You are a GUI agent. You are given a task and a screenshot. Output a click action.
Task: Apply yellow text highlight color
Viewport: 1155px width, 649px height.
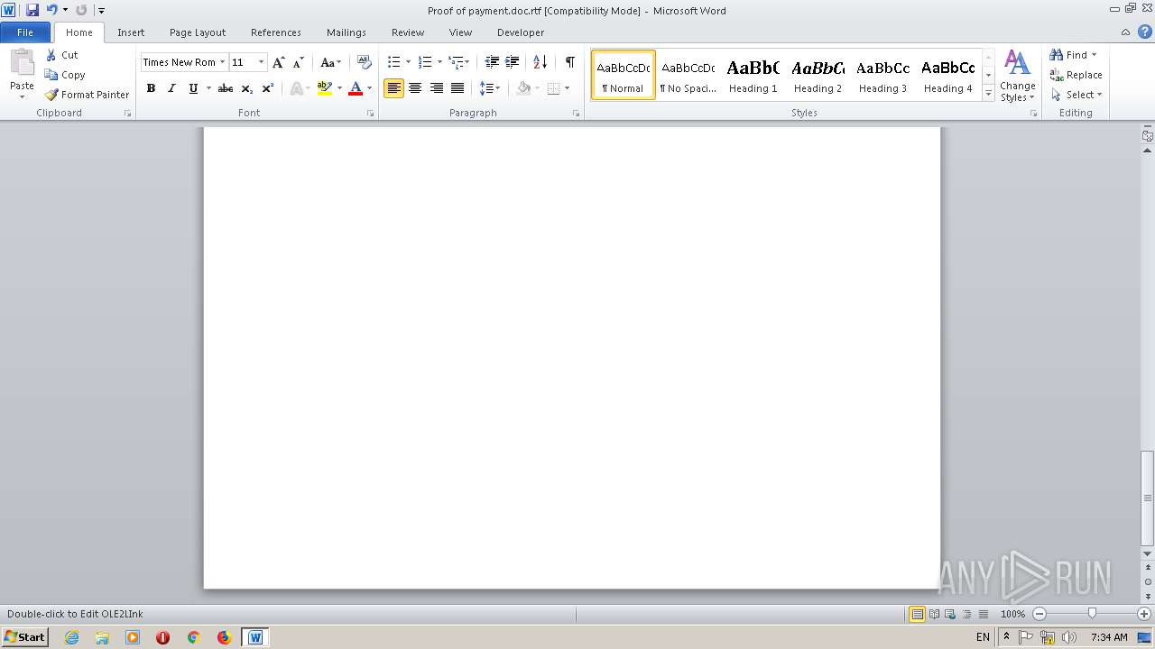click(x=325, y=88)
